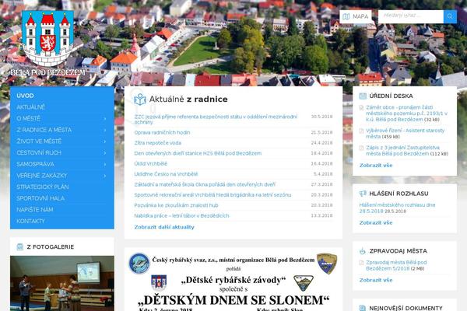Click the Nejnovější dokumenty icon
This screenshot has height=311, width=467.
coord(363,308)
